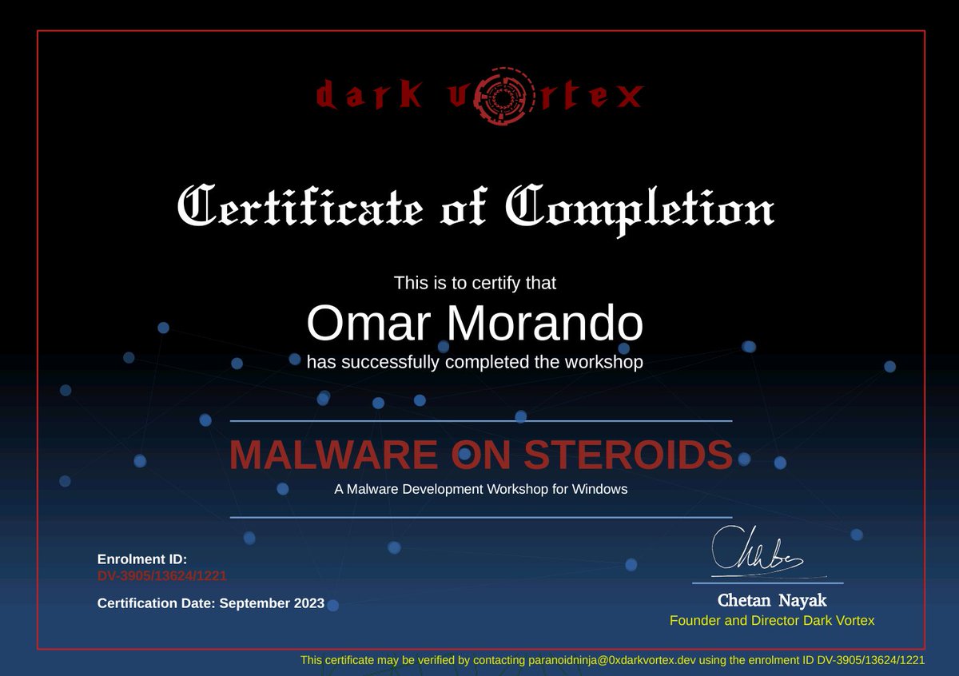Viewport: 959px width, 676px height.
Task: Click the 'Enrolment ID:' label
Action: (x=142, y=559)
